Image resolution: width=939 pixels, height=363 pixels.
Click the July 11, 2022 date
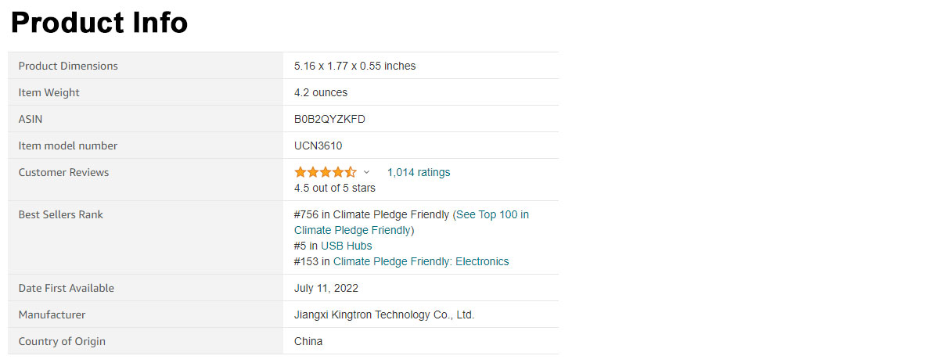pos(326,288)
